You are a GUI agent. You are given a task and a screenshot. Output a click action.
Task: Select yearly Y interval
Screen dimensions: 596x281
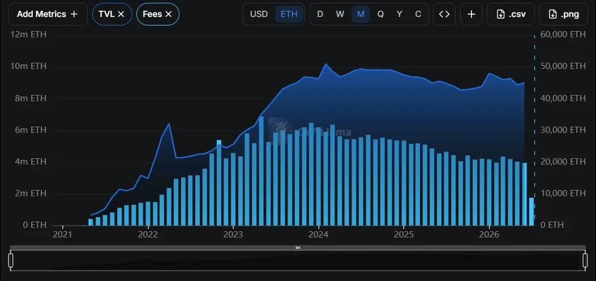(400, 14)
